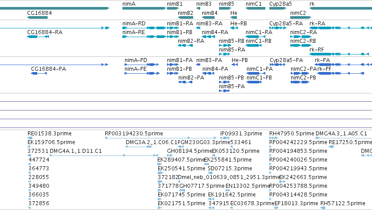Select the nimC2-RA transcript label
The height and width of the screenshot is (210, 372).
click(x=303, y=32)
